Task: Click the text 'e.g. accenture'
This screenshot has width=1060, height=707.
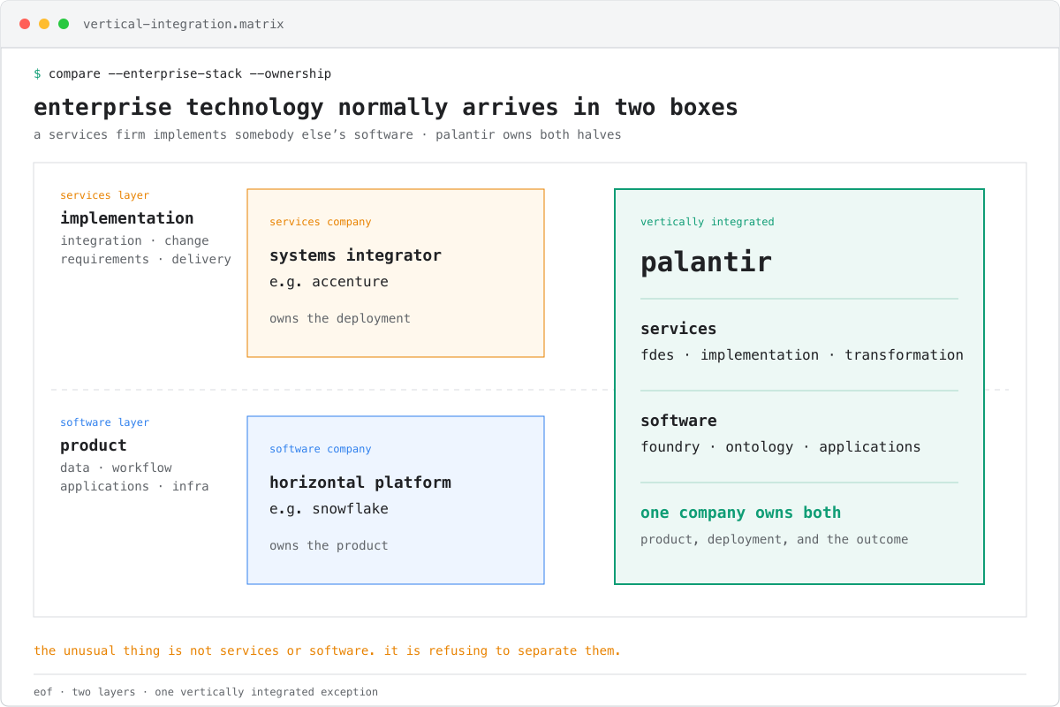Action: (x=329, y=281)
